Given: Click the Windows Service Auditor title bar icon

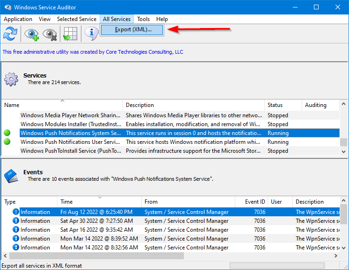Looking at the screenshot, I should (x=8, y=7).
